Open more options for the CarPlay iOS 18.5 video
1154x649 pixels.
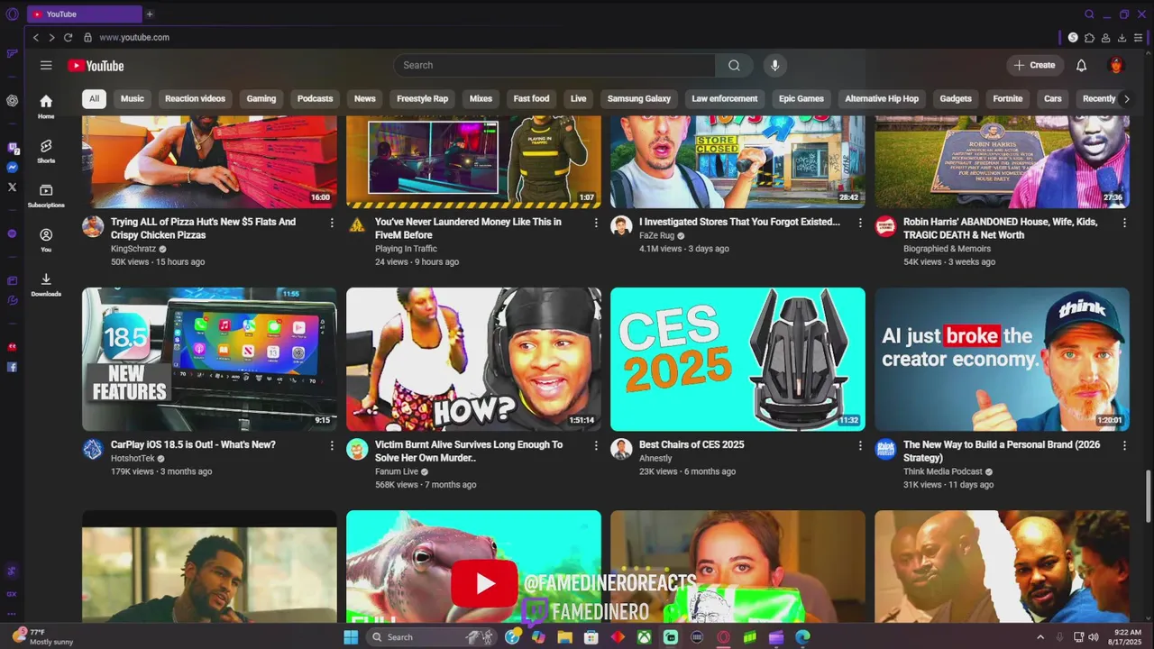coord(332,445)
